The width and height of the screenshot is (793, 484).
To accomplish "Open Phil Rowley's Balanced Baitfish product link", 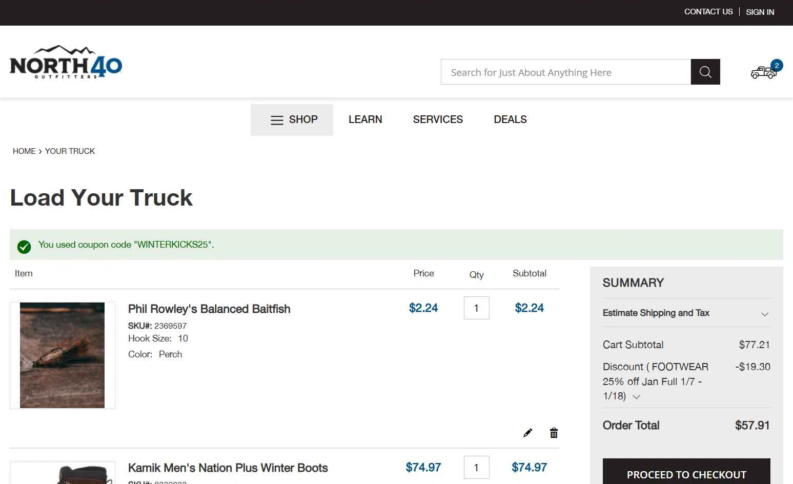I will point(209,309).
